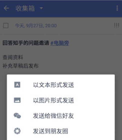This screenshot has width=122, height=140.
Task: Click the picture format icon
Action: [x=17, y=100]
